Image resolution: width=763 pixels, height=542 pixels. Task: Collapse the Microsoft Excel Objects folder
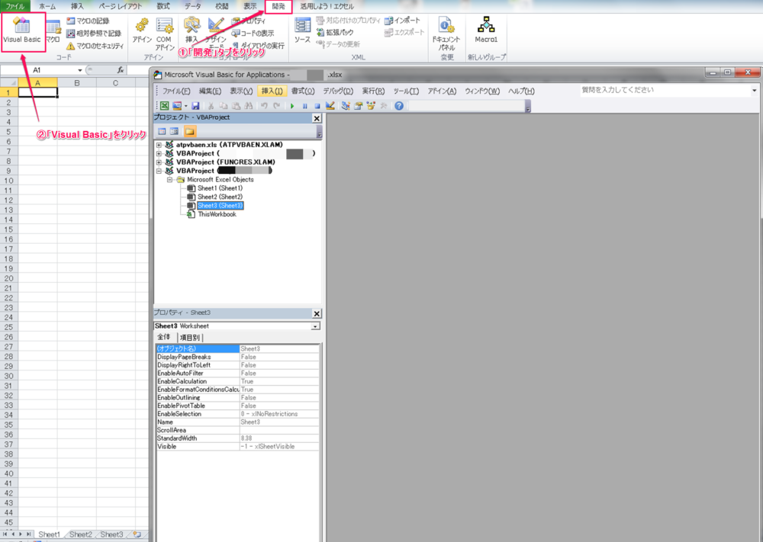click(x=170, y=179)
